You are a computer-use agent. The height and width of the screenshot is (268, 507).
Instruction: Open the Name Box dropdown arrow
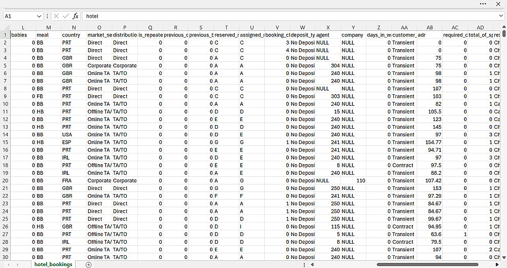(39, 16)
